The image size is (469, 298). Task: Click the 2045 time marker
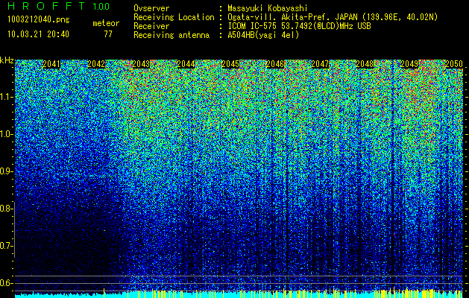230,64
